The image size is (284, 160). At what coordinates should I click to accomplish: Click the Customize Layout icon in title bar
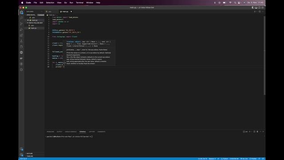click(262, 8)
